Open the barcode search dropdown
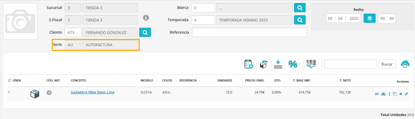The image size is (415, 119). pos(312,64)
